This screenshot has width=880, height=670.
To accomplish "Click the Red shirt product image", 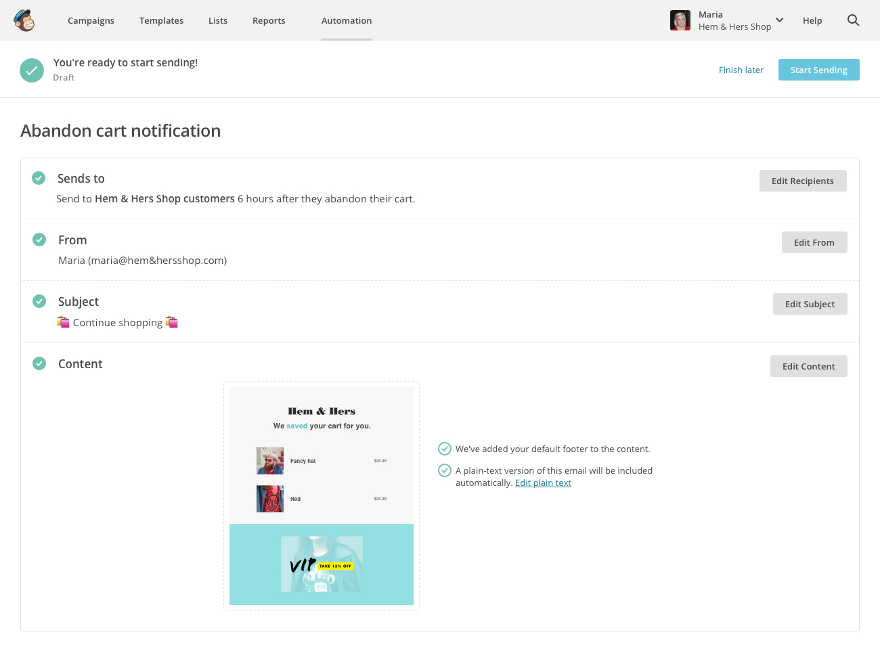I will click(x=270, y=499).
